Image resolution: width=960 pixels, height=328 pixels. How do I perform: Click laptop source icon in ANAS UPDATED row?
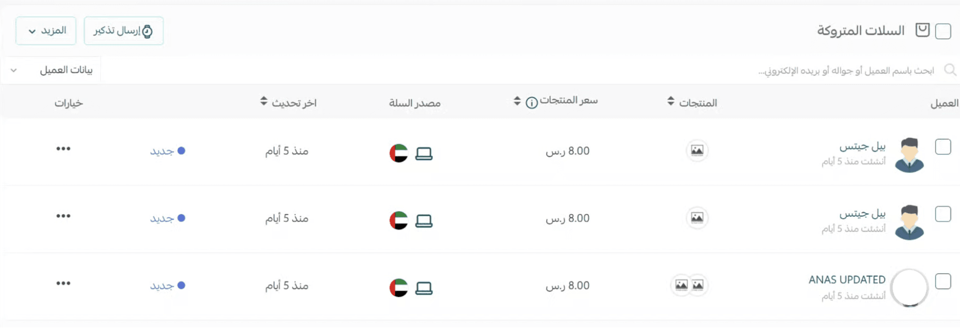[x=424, y=288]
